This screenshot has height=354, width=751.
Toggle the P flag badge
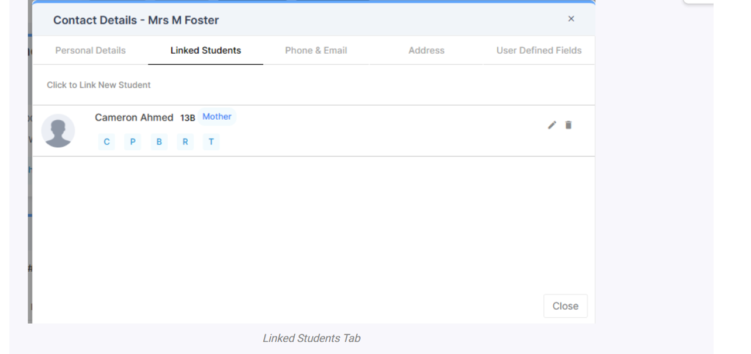[x=133, y=142]
